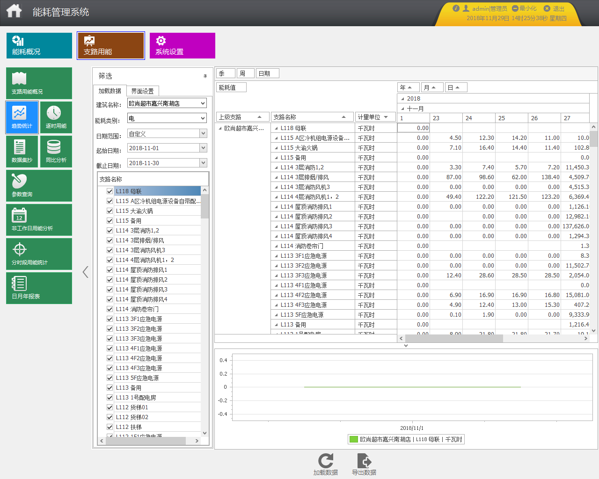The height and width of the screenshot is (479, 599).
Task: Switch to the 界面设置 tab
Action: 142,91
